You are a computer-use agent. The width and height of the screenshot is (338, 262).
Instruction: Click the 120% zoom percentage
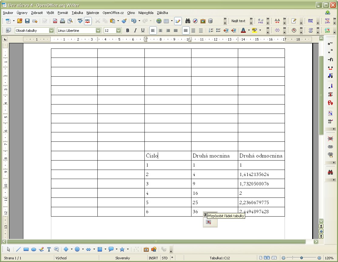coord(329,258)
